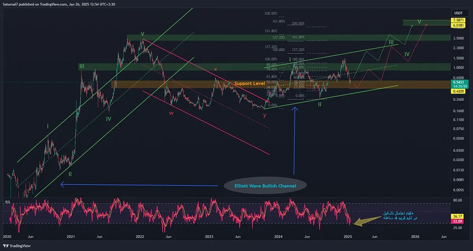
Task: Click the orange 'Support Level' text
Action: click(249, 84)
